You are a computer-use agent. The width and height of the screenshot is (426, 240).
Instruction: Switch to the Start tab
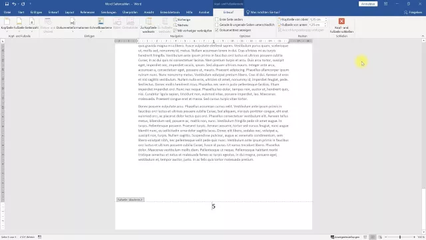point(21,12)
